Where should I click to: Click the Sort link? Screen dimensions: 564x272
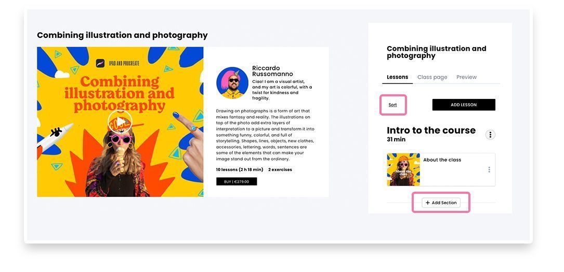pos(392,105)
